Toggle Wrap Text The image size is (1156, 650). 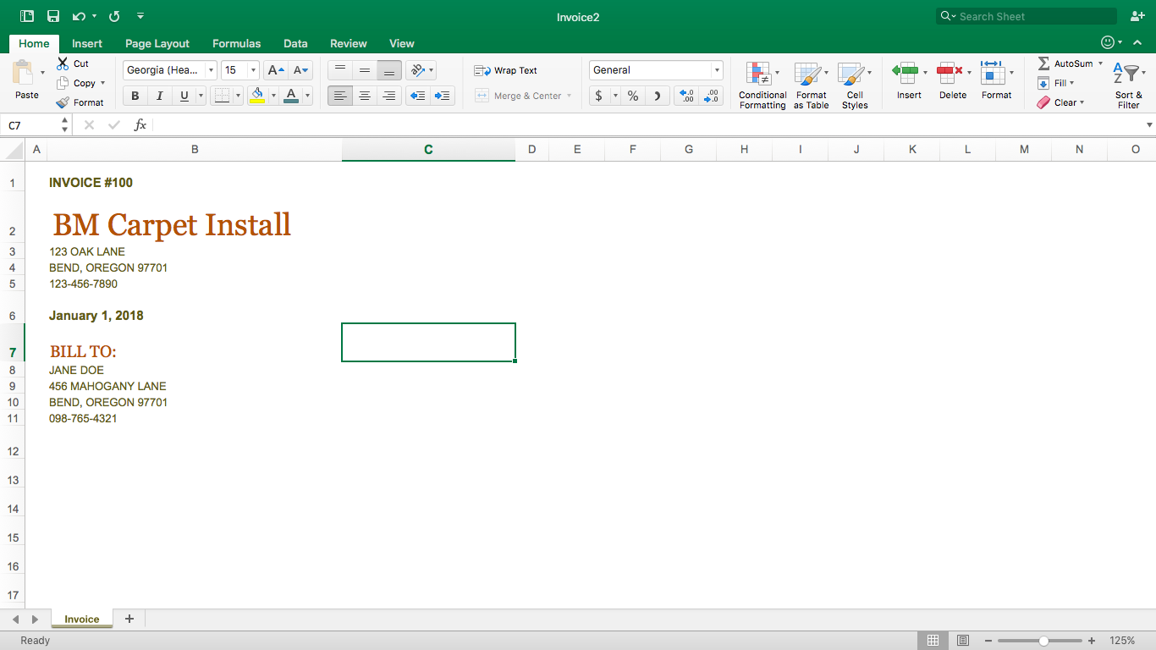505,70
